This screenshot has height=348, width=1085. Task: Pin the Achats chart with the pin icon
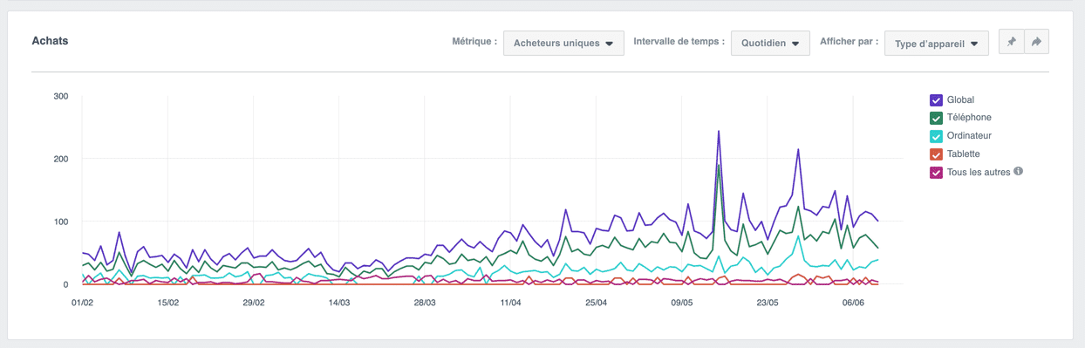click(1012, 42)
